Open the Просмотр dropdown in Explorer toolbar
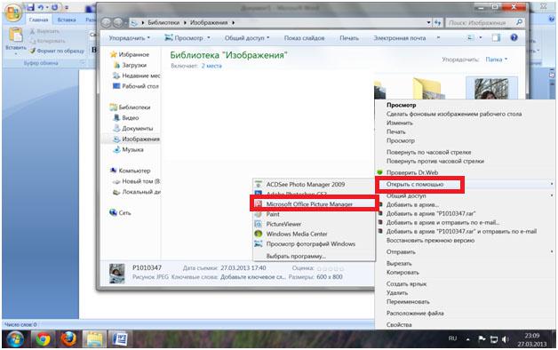The width and height of the screenshot is (558, 350). (187, 37)
